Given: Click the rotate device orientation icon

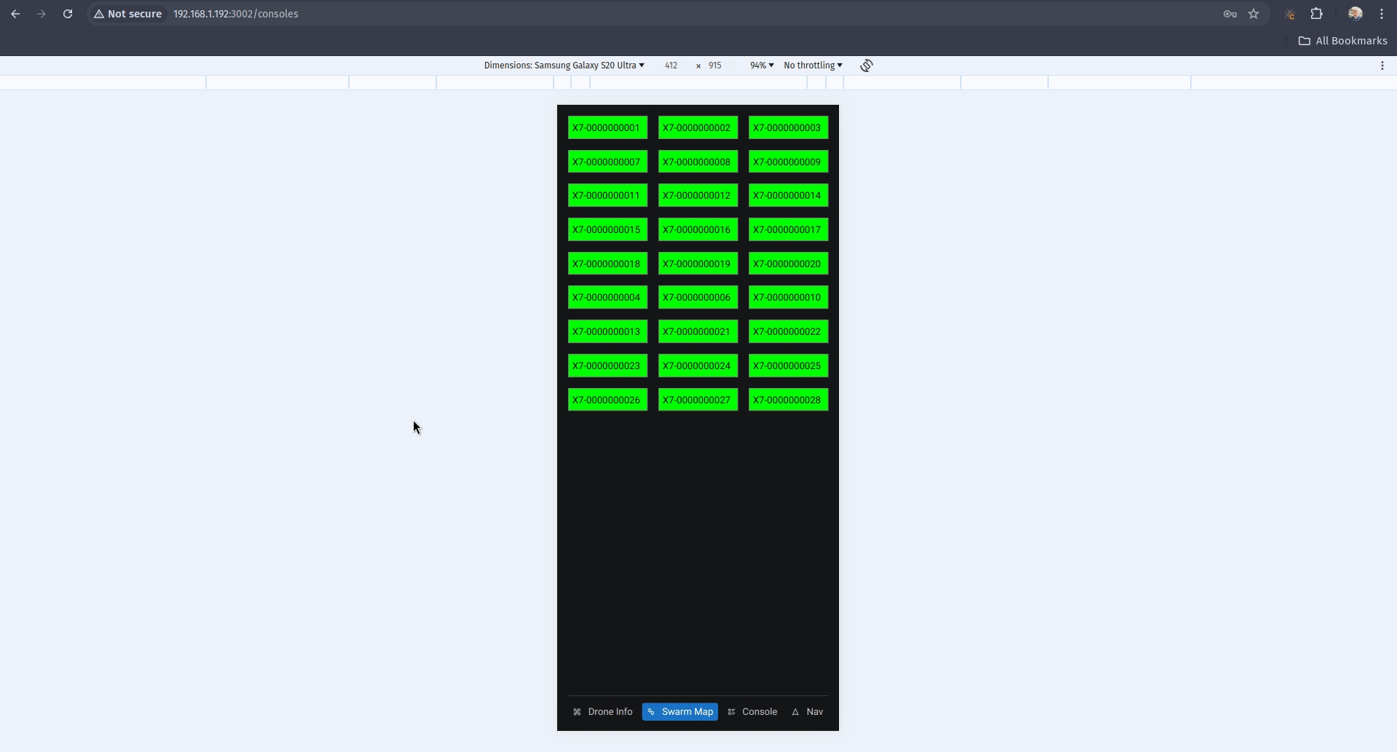Looking at the screenshot, I should pyautogui.click(x=866, y=66).
